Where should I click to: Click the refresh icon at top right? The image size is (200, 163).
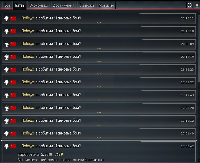pyautogui.click(x=189, y=5)
